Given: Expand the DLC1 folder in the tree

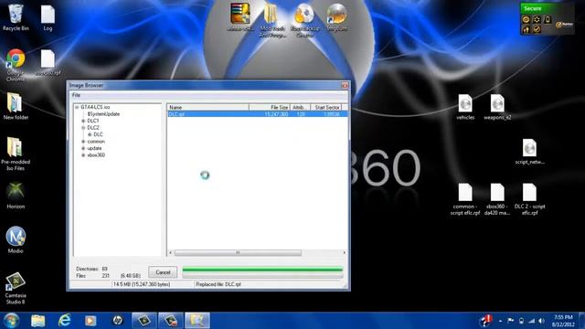Looking at the screenshot, I should tap(83, 122).
